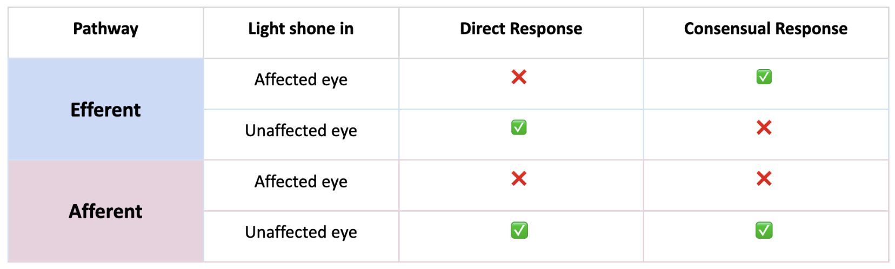
Task: Click Unaffected eye in the Efferent section
Action: pyautogui.click(x=300, y=131)
